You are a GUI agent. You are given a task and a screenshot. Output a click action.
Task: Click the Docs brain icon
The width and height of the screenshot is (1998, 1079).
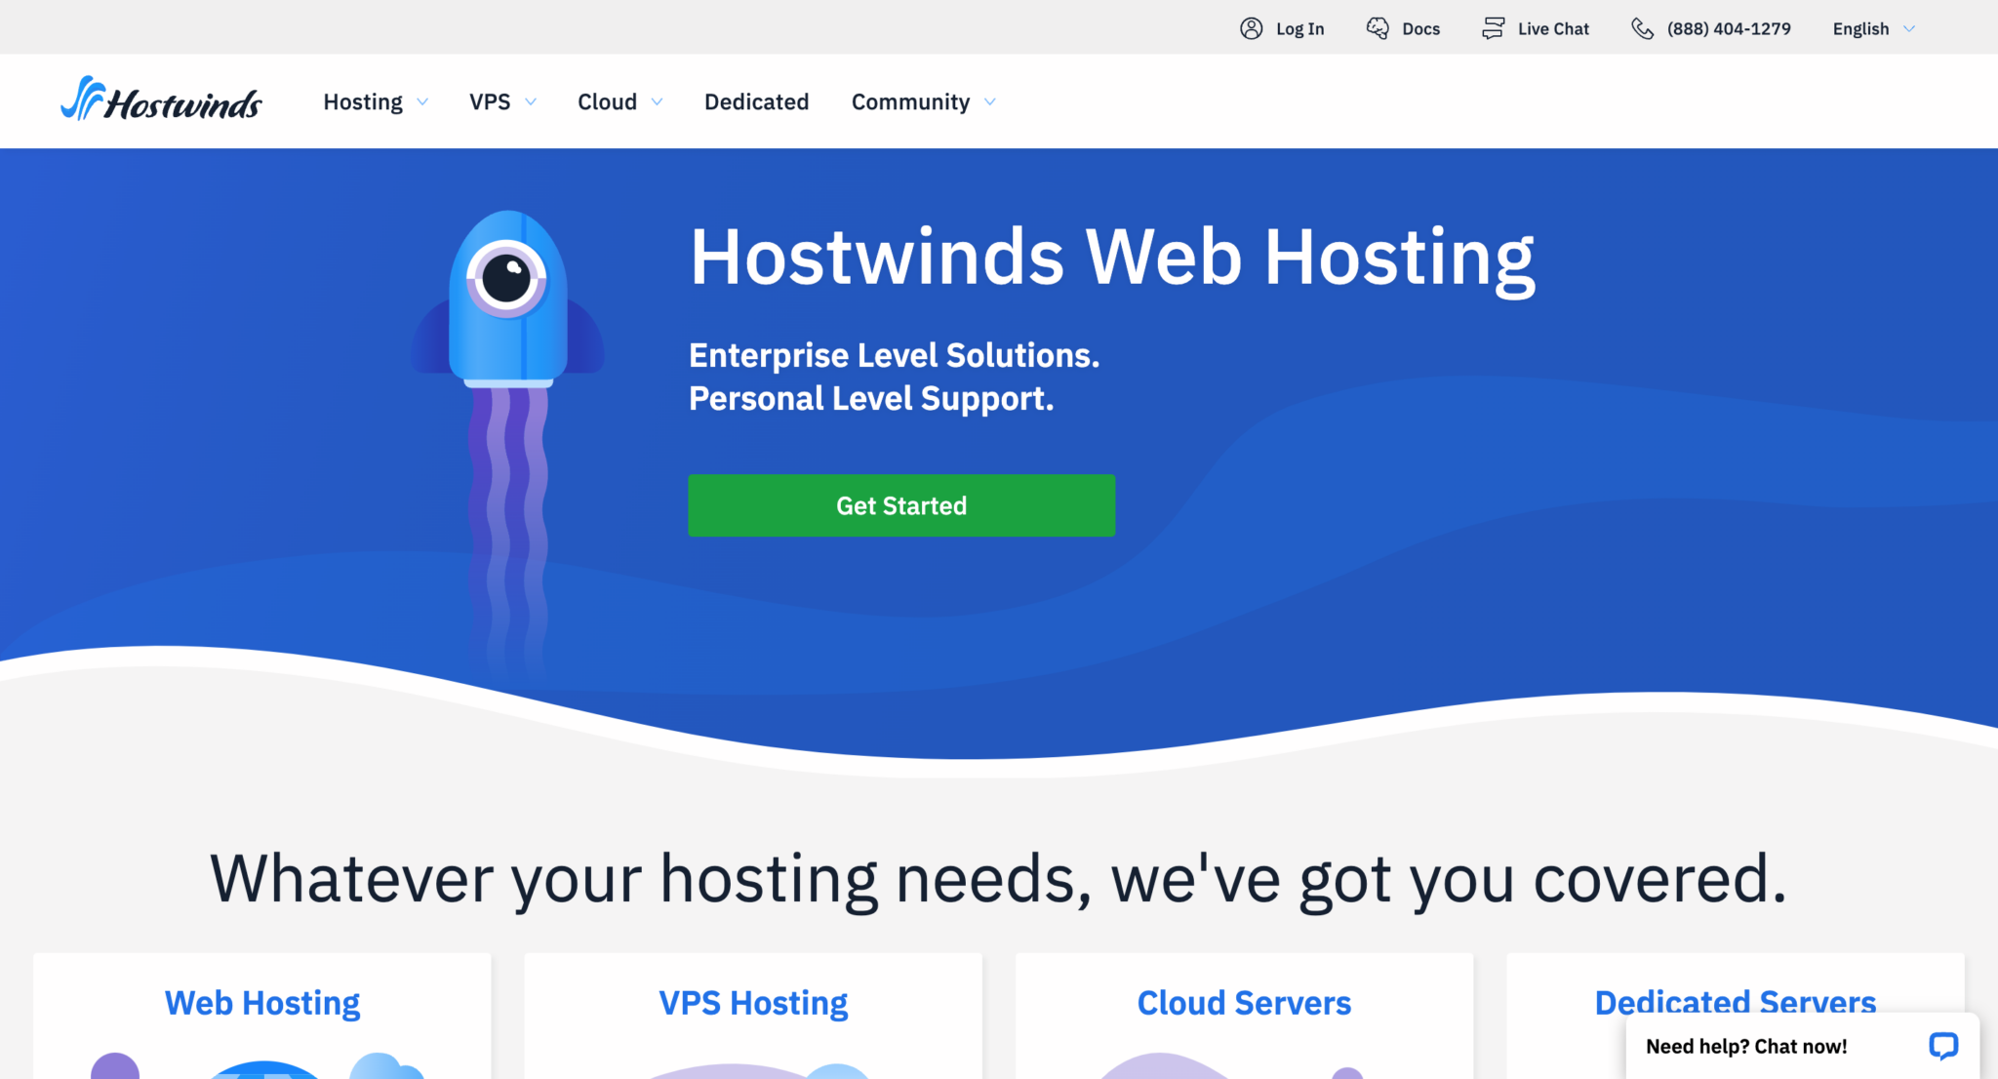(1379, 28)
